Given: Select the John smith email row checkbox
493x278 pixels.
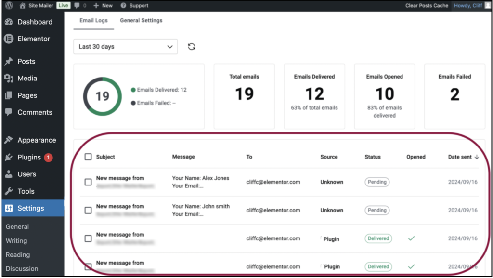Looking at the screenshot, I should (x=88, y=211).
